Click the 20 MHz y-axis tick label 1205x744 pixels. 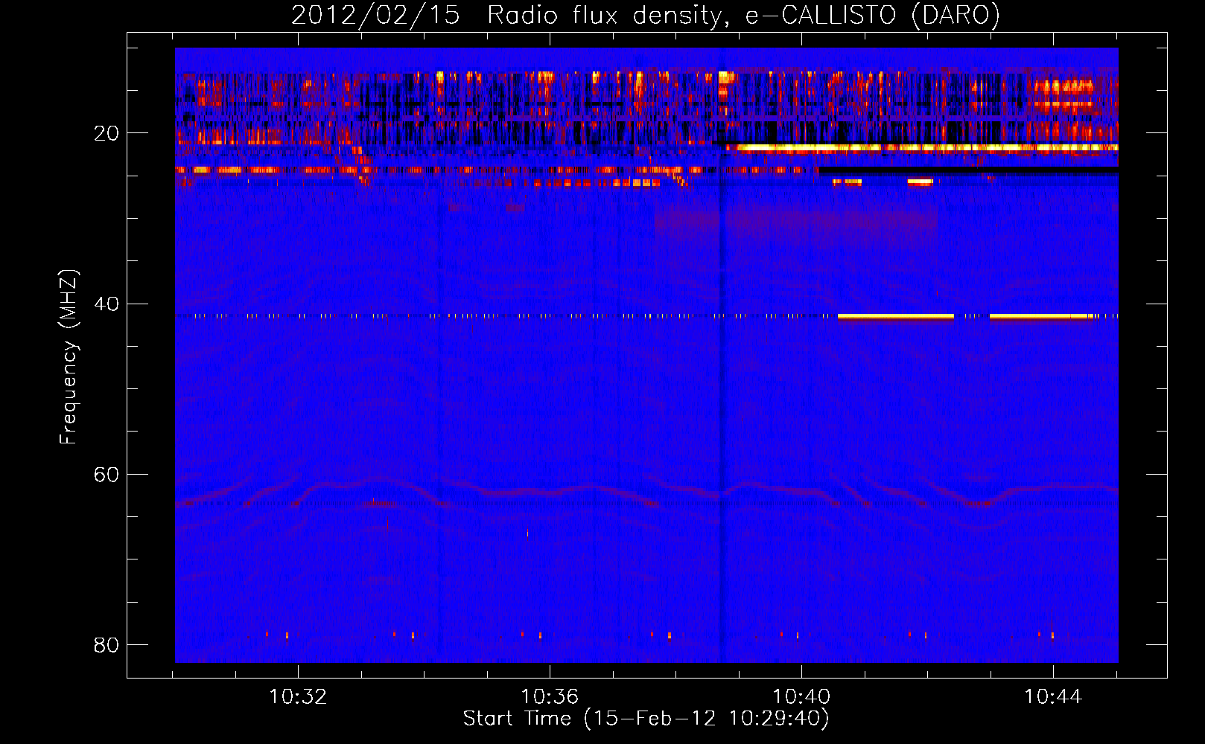click(106, 133)
